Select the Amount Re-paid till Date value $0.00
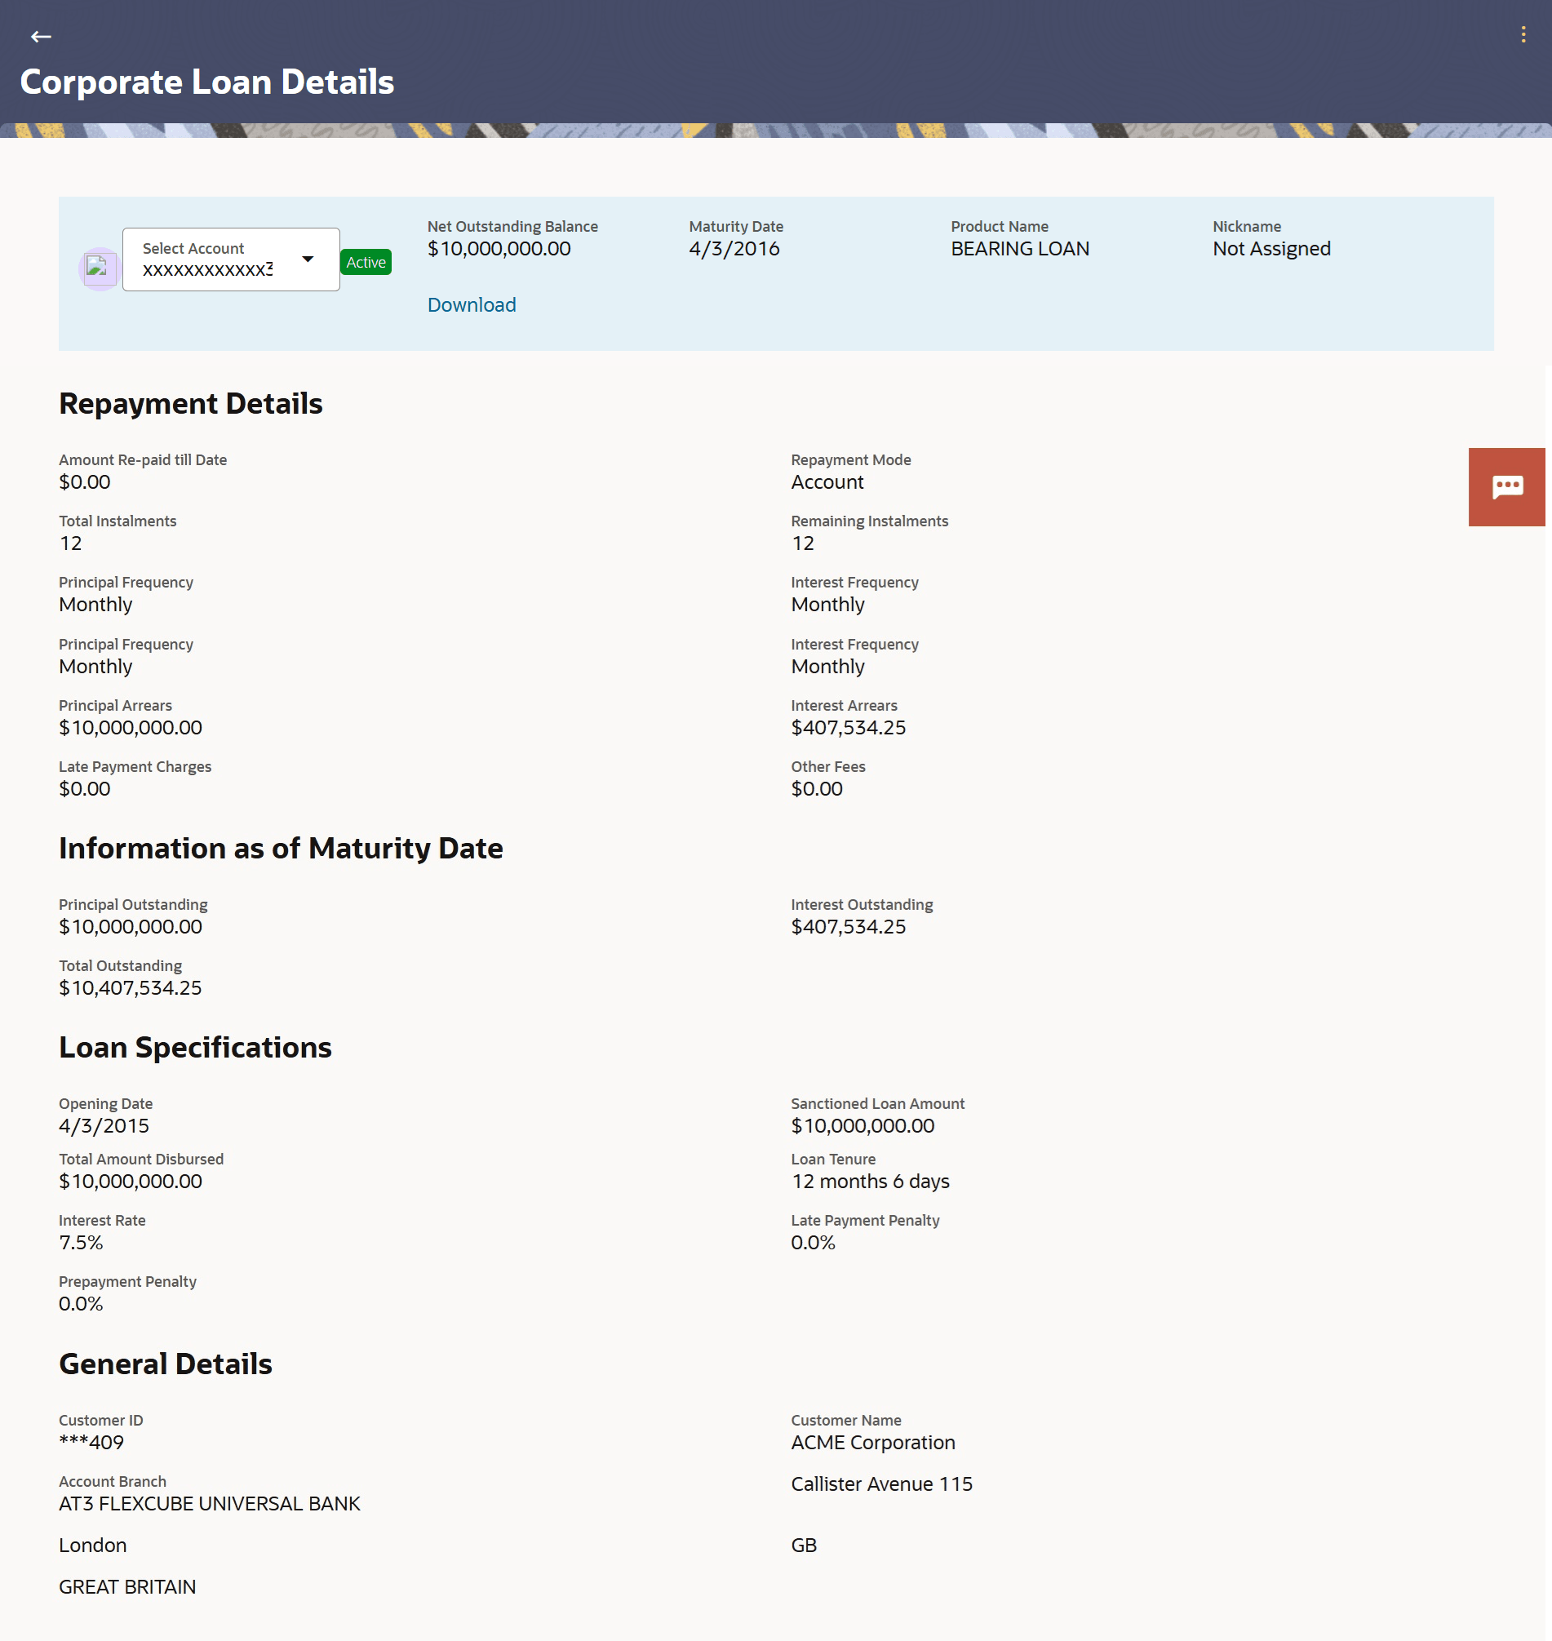Image resolution: width=1552 pixels, height=1641 pixels. (84, 482)
